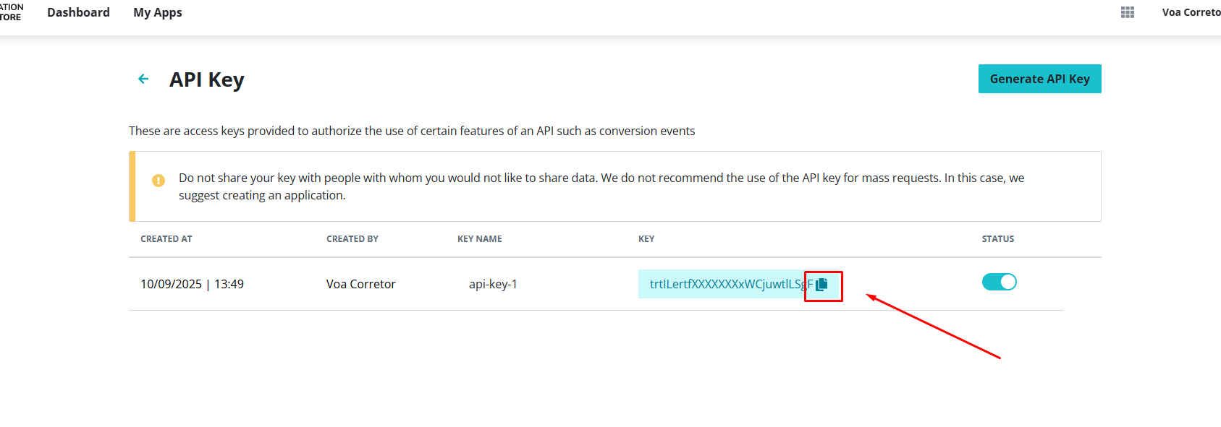Viewport: 1221px width, 427px height.
Task: Click the back arrow beside API Key
Action: tap(143, 79)
